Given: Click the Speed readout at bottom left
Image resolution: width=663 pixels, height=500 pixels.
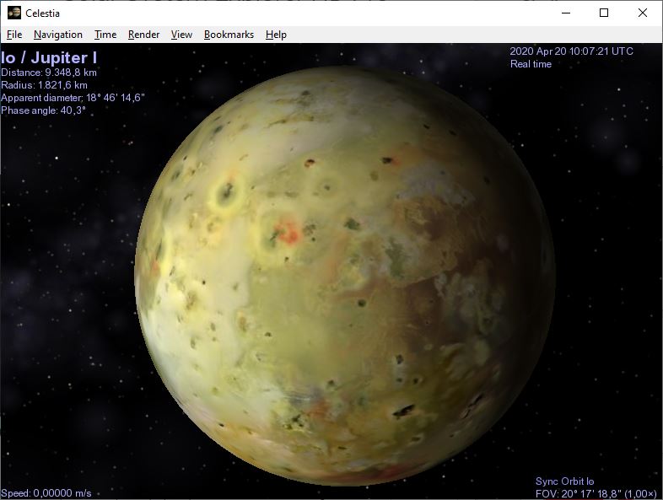Looking at the screenshot, I should coord(46,493).
